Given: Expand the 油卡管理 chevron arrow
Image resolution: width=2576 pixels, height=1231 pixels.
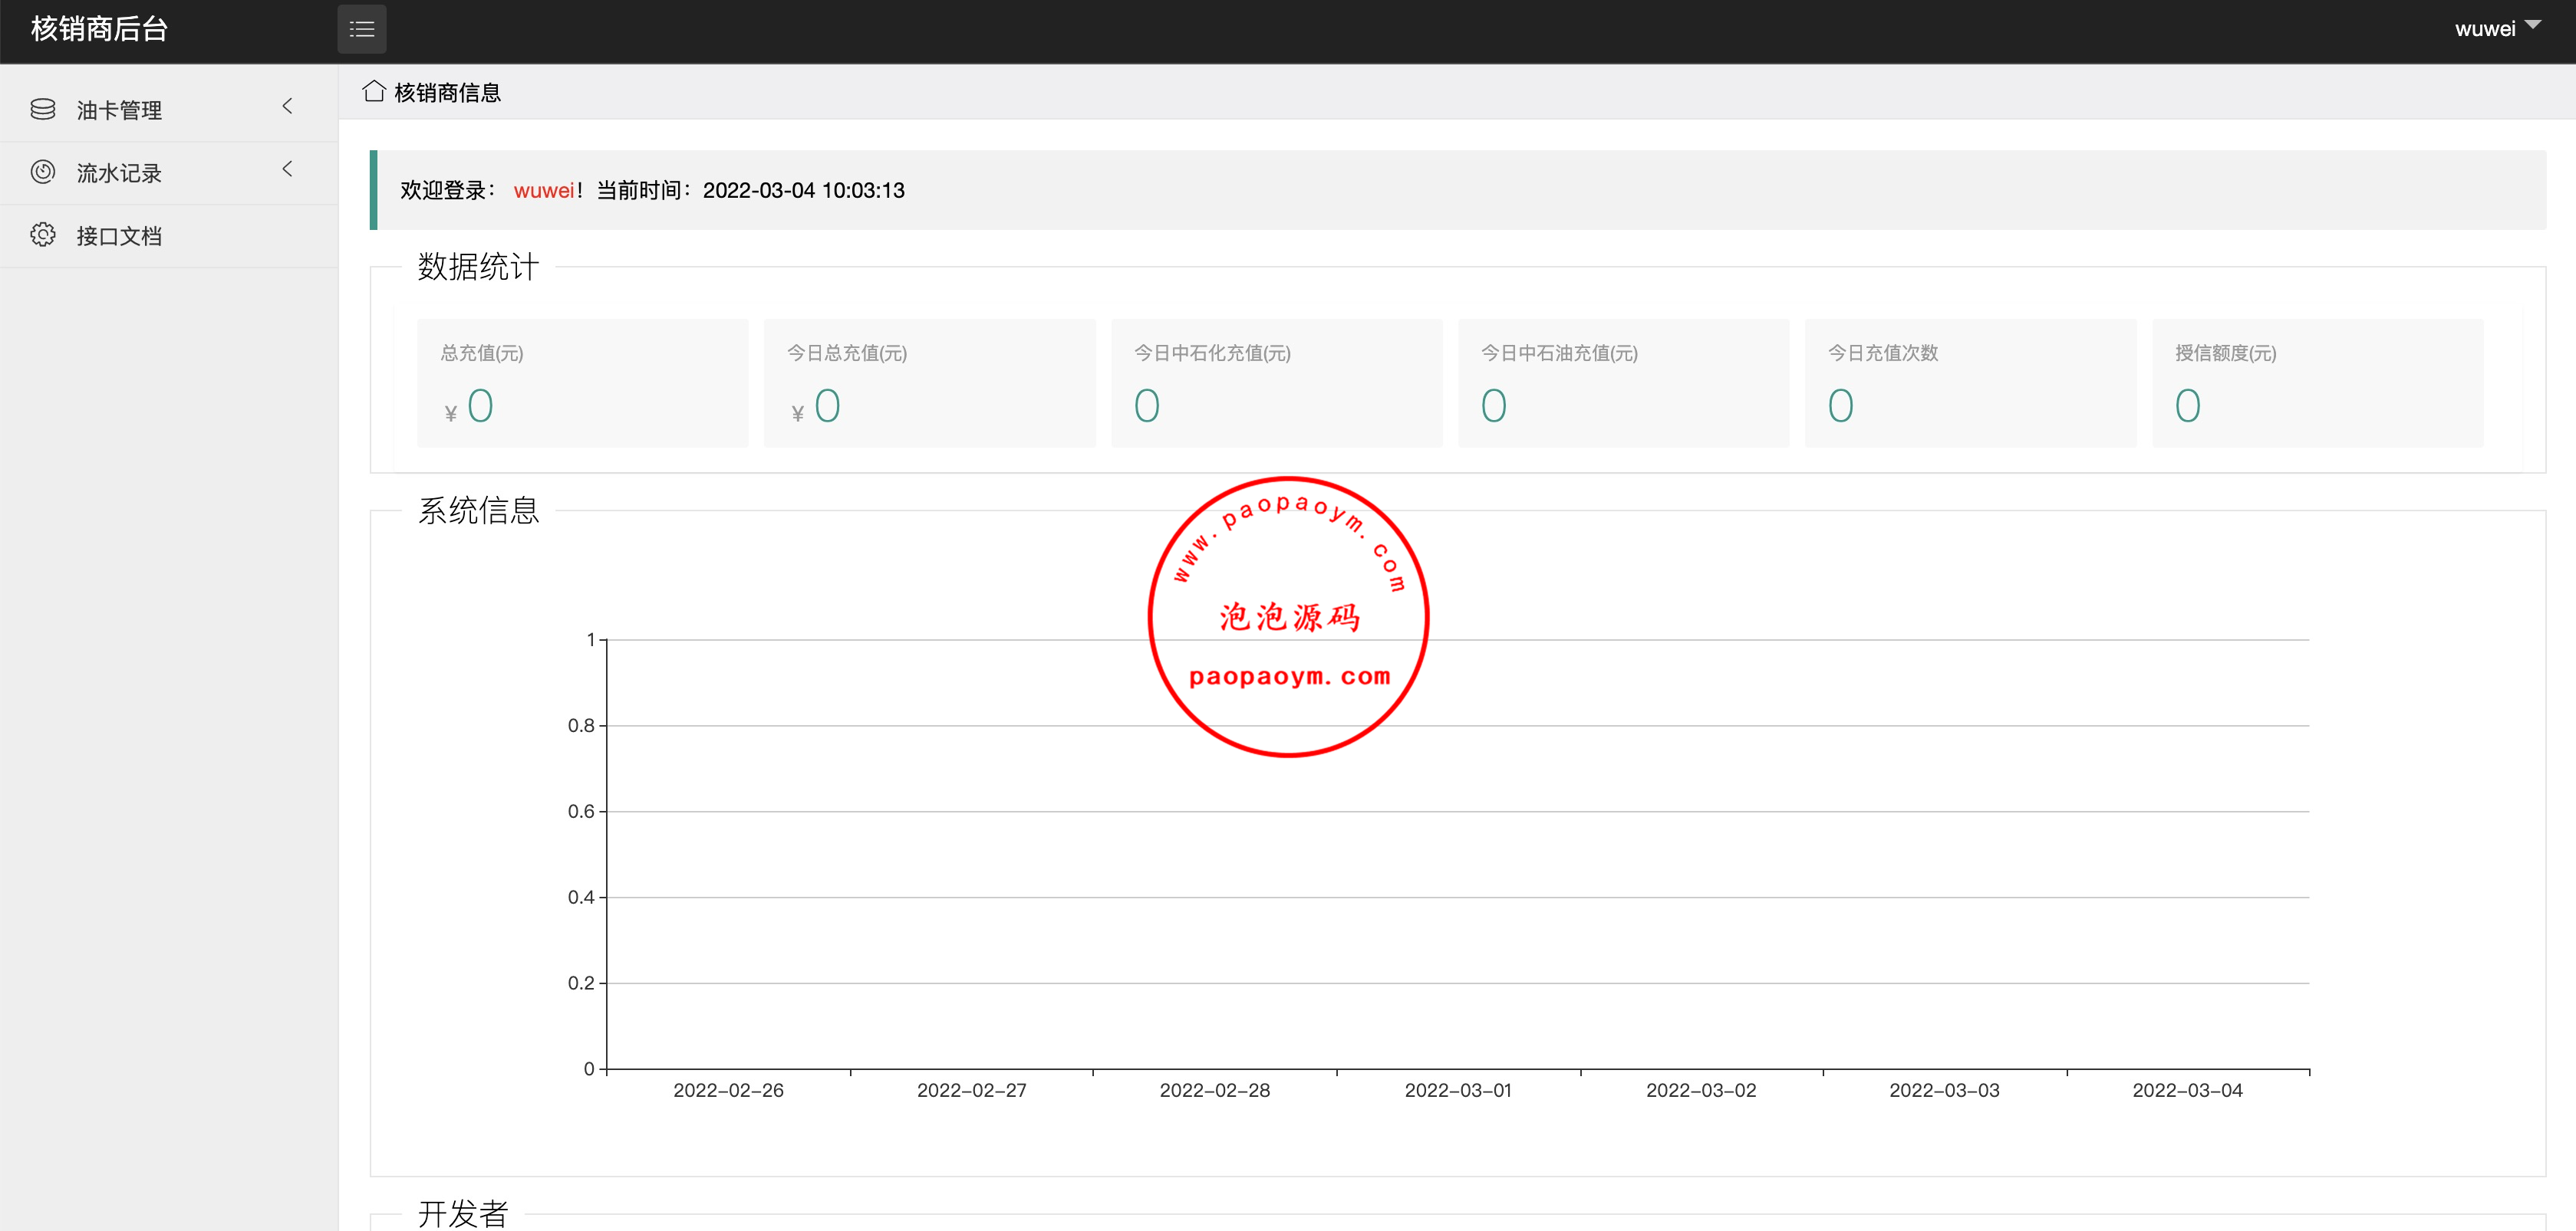Looking at the screenshot, I should coord(288,106).
